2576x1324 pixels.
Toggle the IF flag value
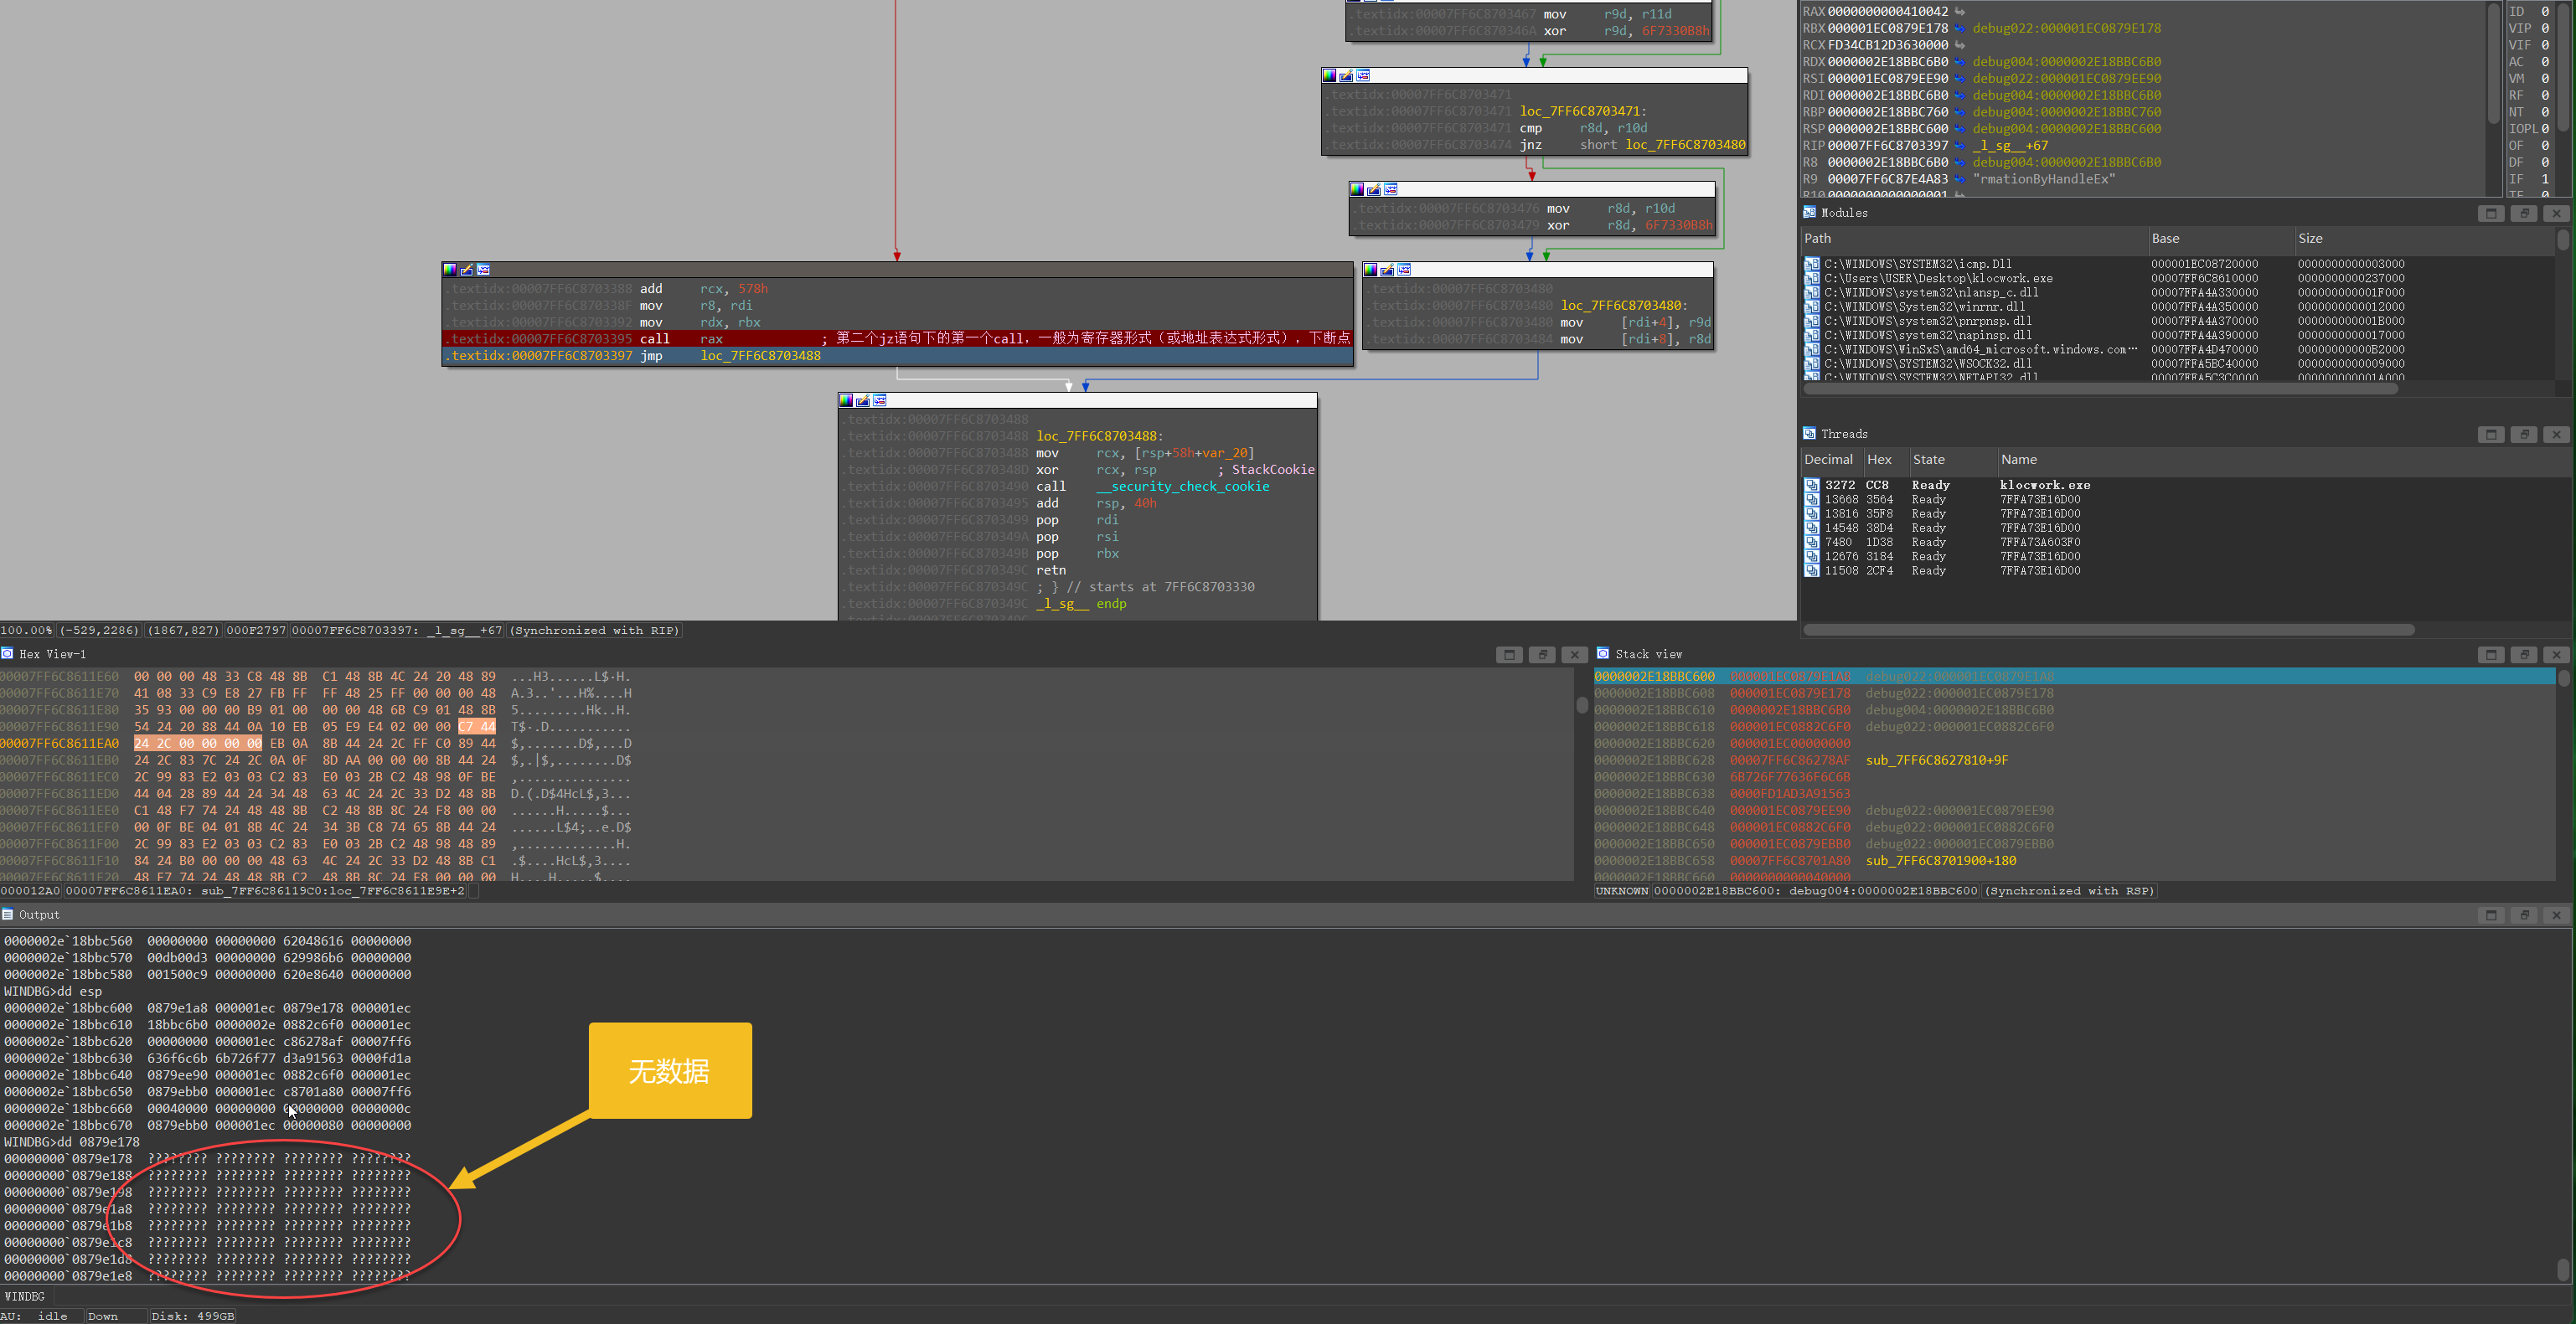(x=2545, y=179)
